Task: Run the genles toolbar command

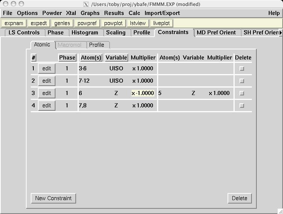Action: pyautogui.click(x=62, y=23)
